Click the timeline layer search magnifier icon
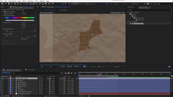This screenshot has width=173, height=97. (x=14, y=73)
